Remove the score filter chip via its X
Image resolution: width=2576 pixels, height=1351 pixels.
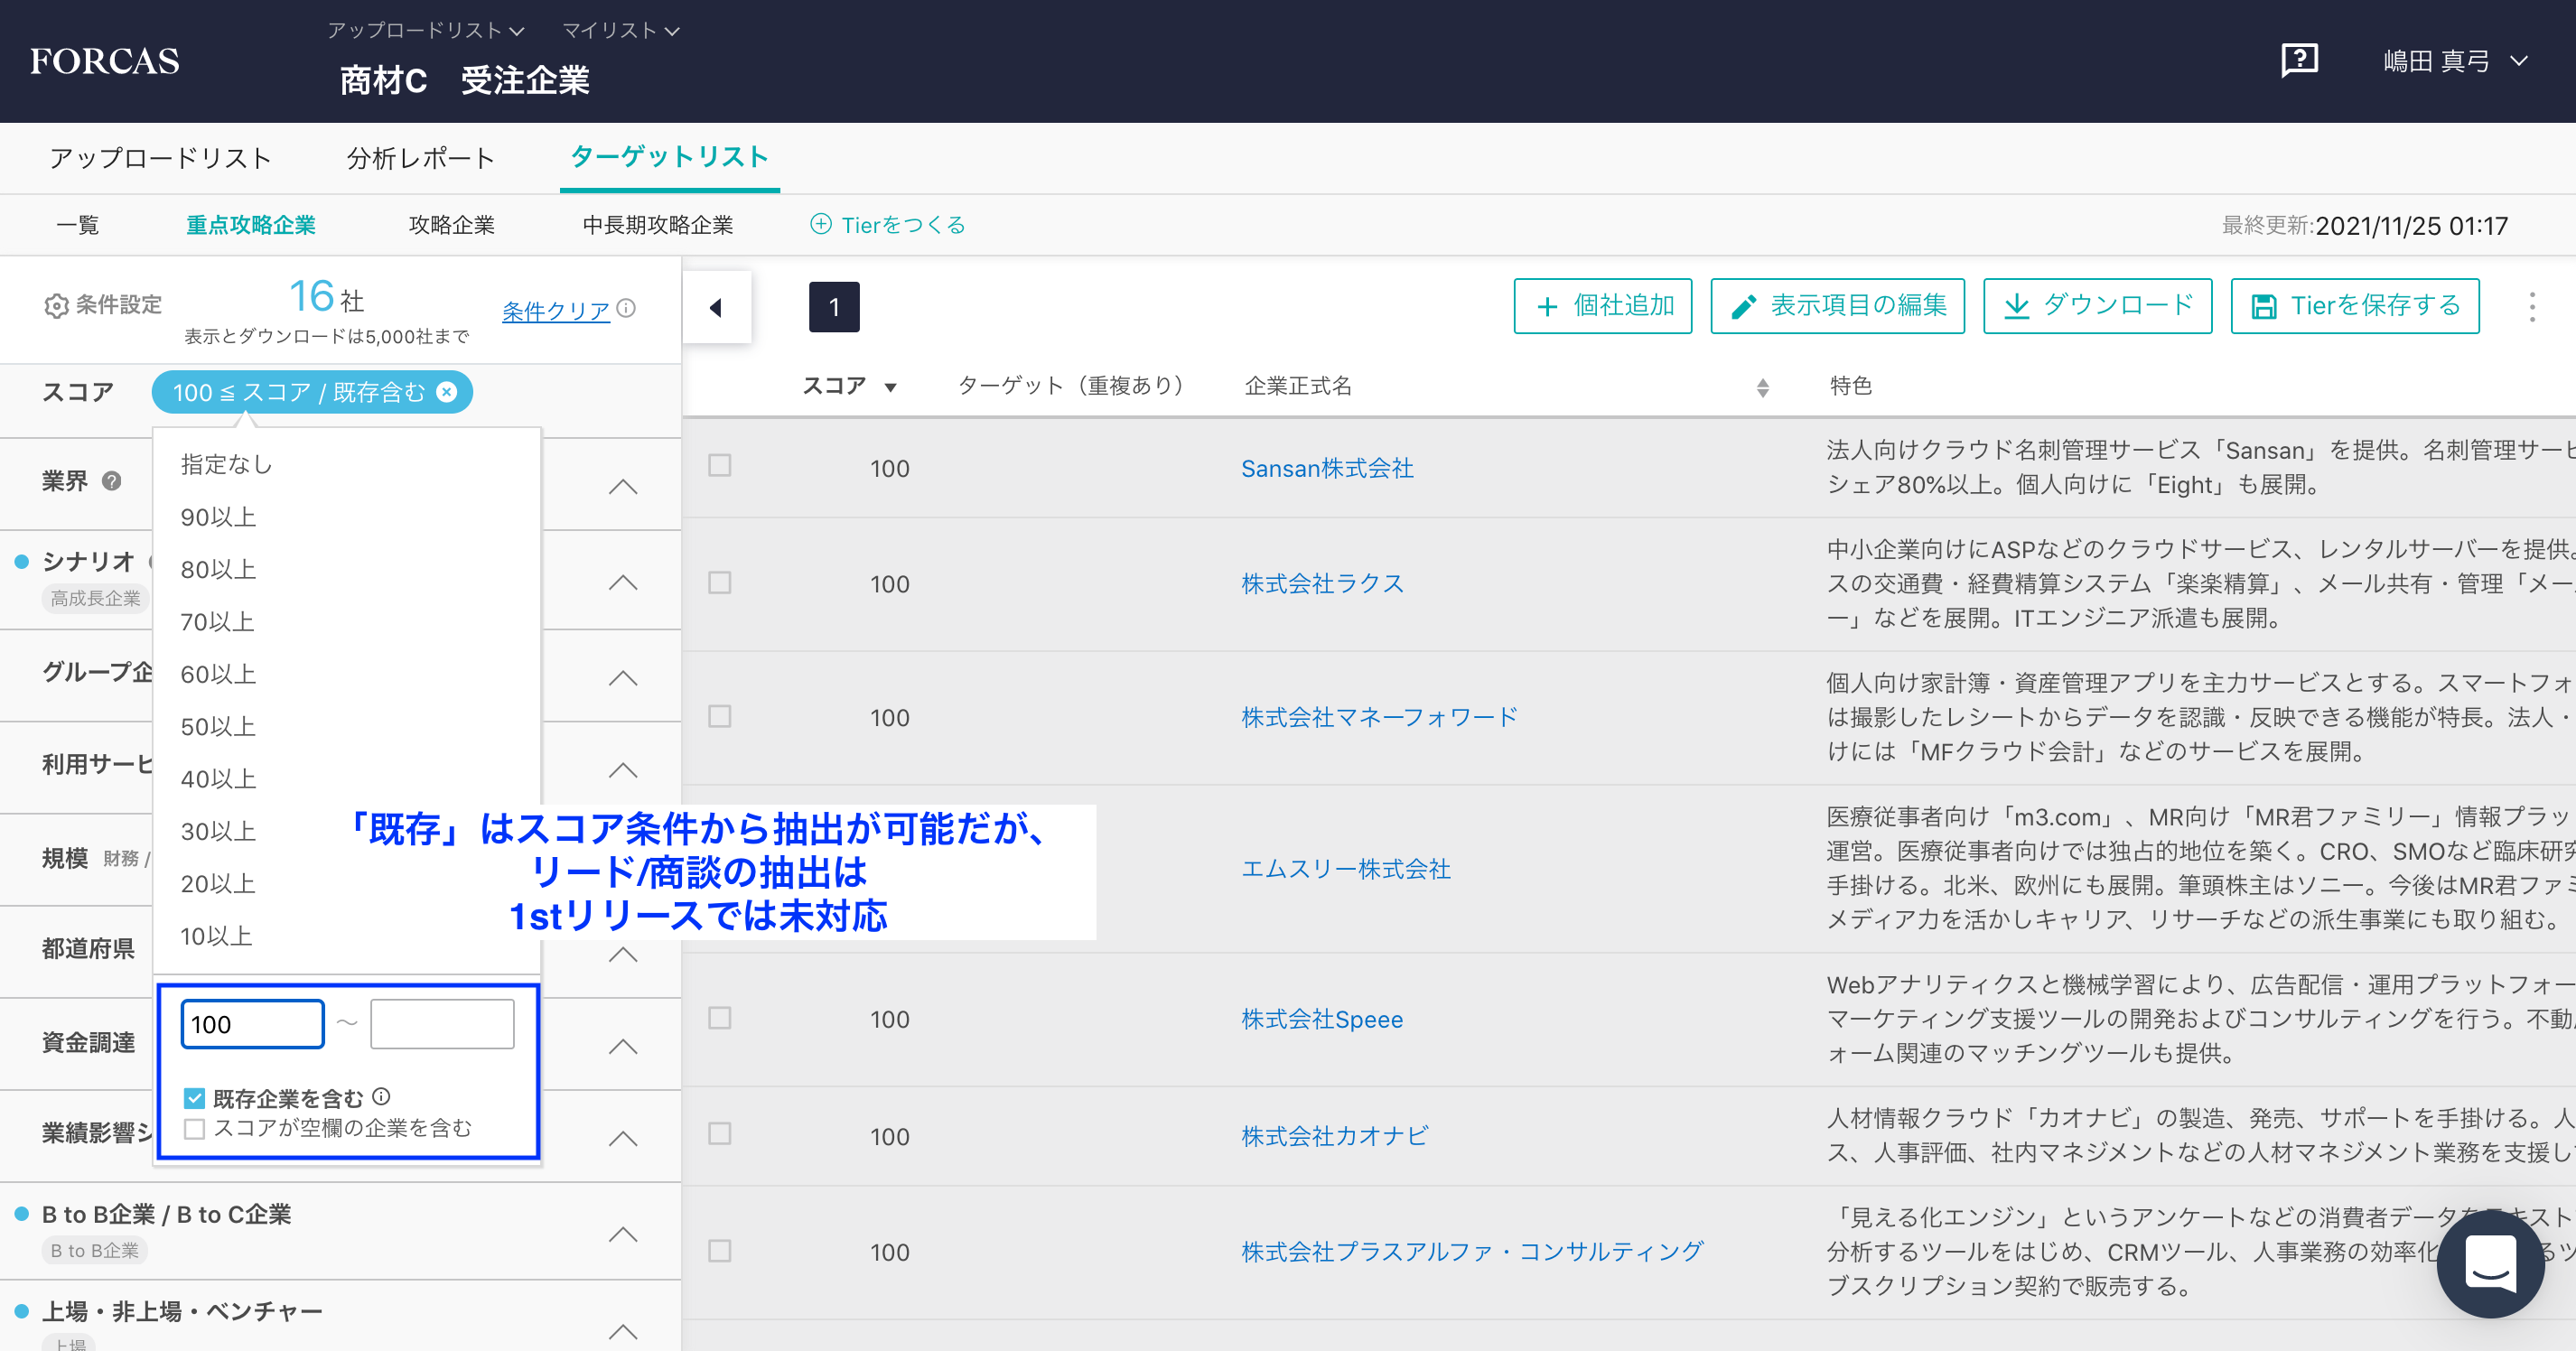447,392
